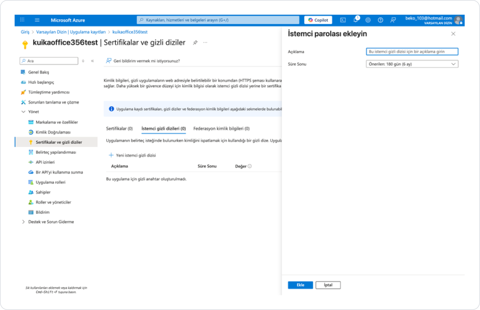Click Geri bildirim vermek mi istiyorsunuz?
480x310 pixels.
click(x=143, y=61)
